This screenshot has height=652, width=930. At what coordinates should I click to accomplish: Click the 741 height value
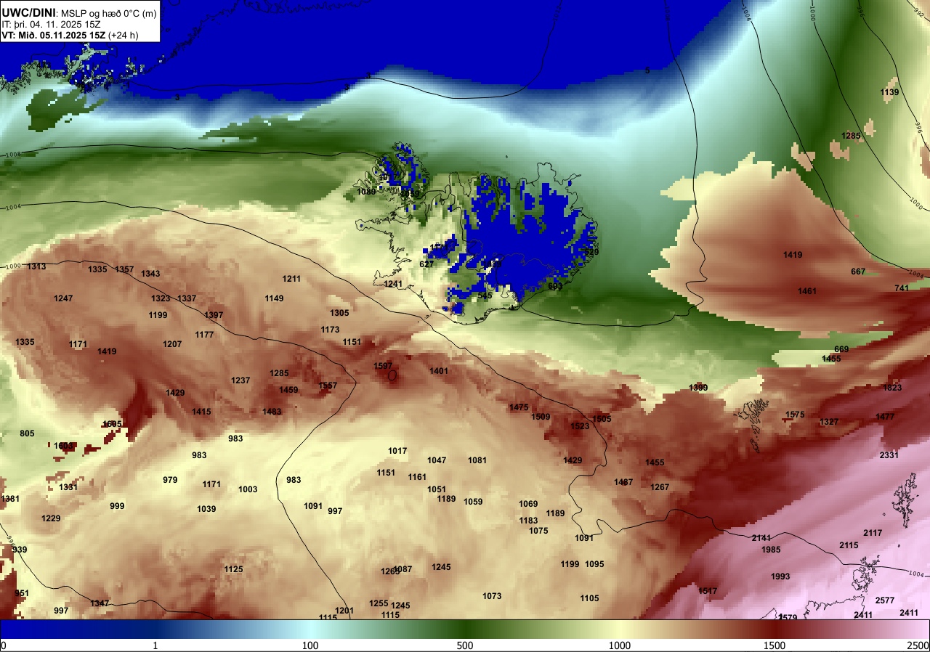click(902, 288)
